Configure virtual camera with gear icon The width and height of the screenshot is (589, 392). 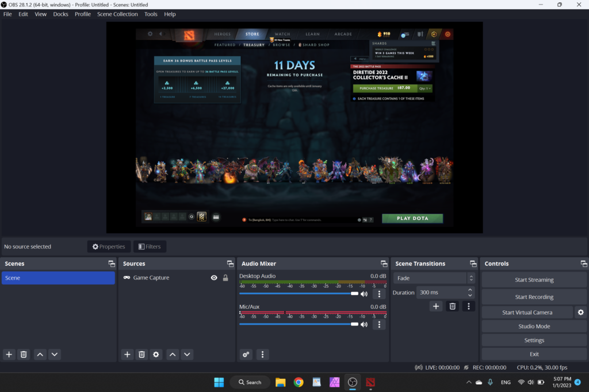tap(581, 312)
